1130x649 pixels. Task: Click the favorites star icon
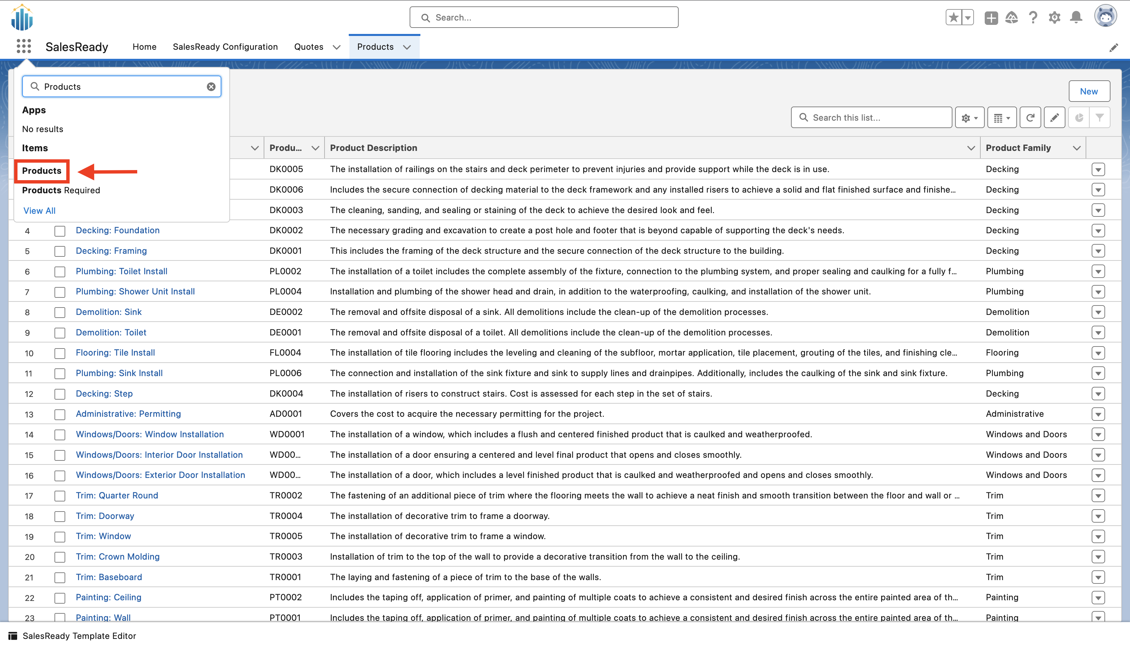(x=953, y=17)
